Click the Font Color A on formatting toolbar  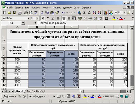pos(121,18)
